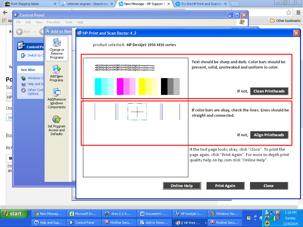Open the Chrome hamburger menu

(298, 13)
